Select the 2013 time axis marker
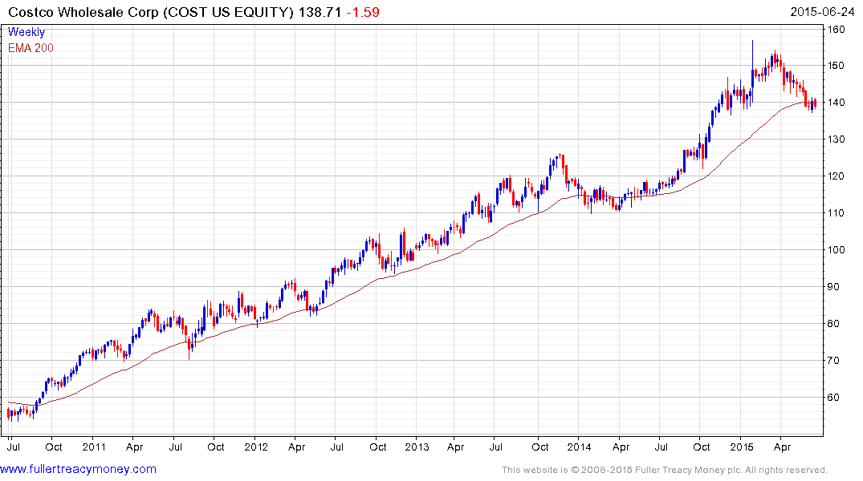 417,447
